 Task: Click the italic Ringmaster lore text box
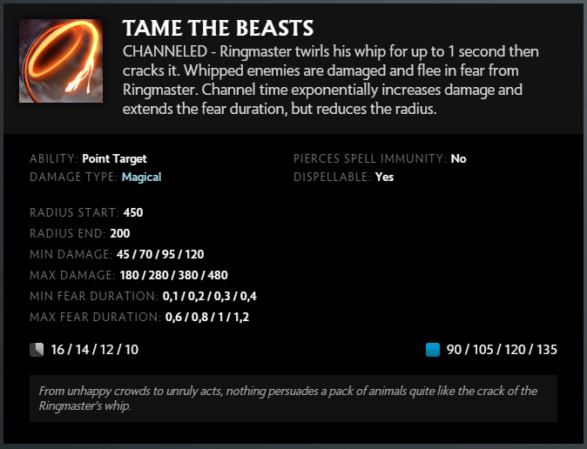coord(293,399)
